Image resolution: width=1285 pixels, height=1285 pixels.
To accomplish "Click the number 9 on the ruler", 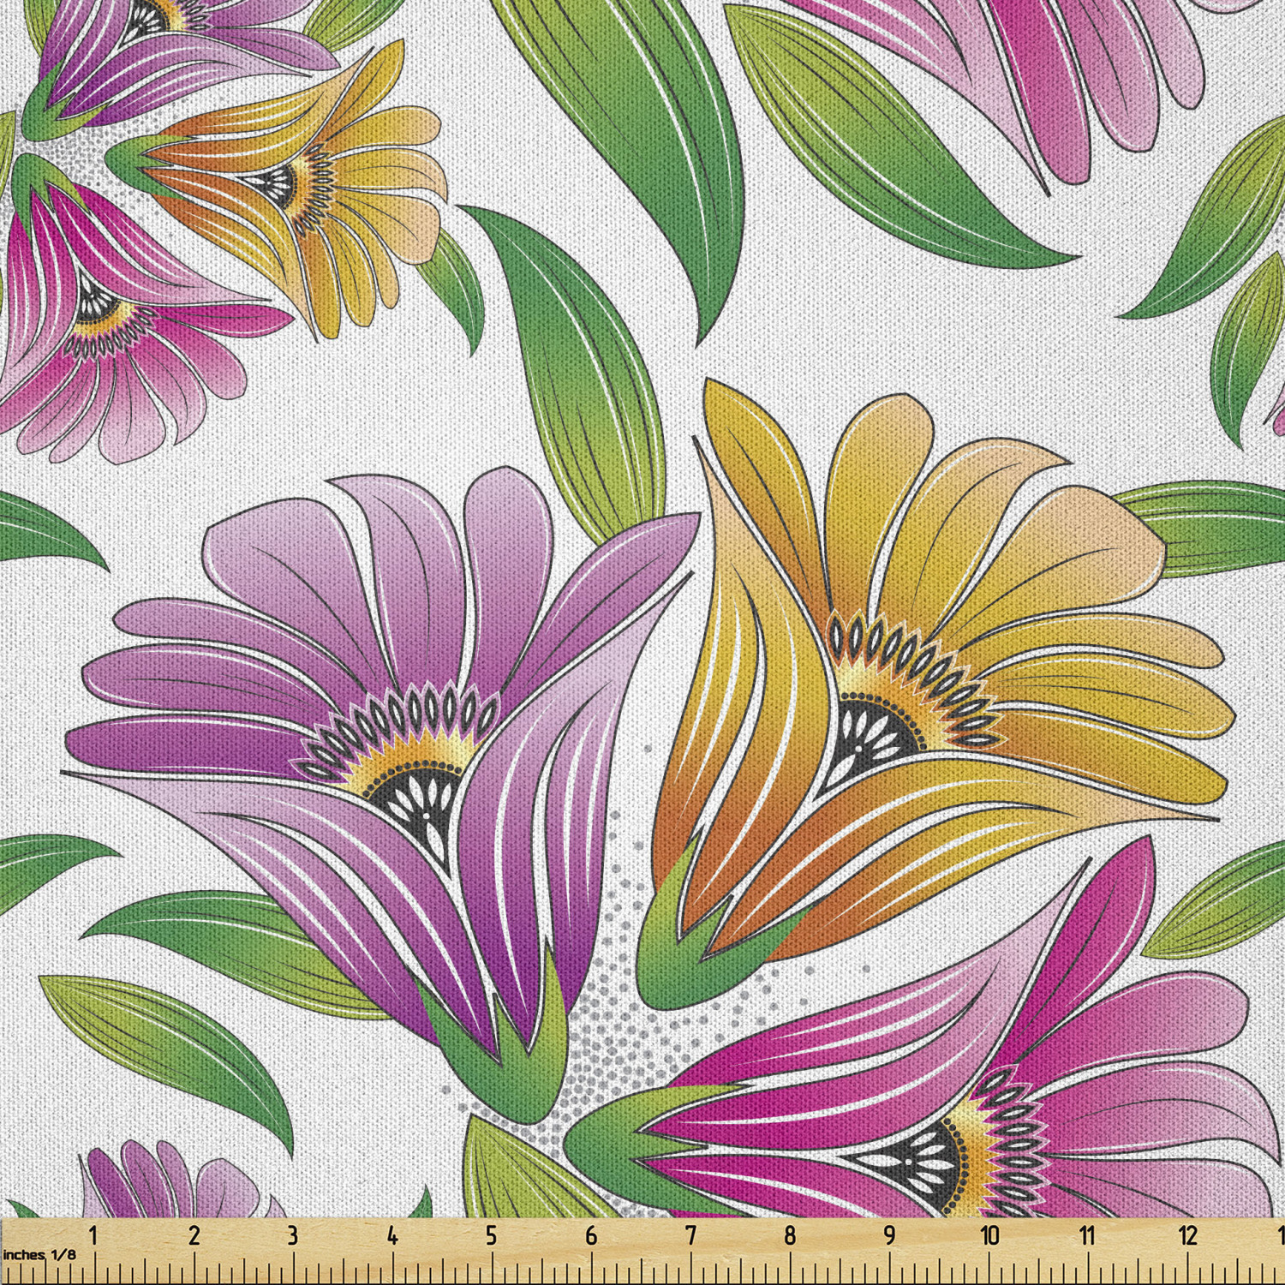I will click(x=889, y=1235).
